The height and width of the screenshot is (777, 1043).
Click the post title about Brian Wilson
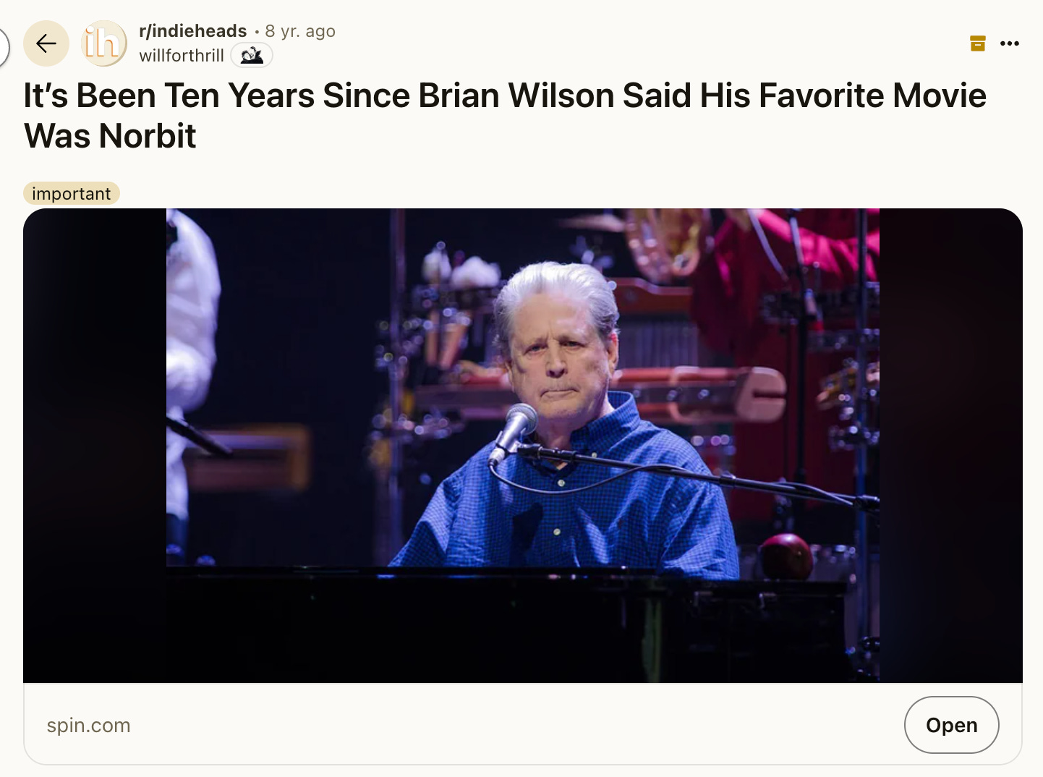(505, 115)
